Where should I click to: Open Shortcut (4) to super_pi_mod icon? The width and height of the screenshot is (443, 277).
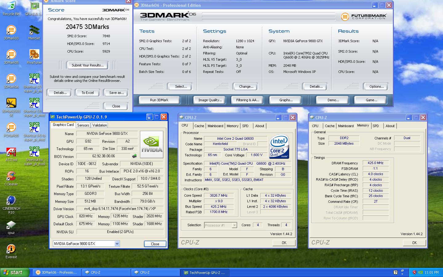click(34, 132)
